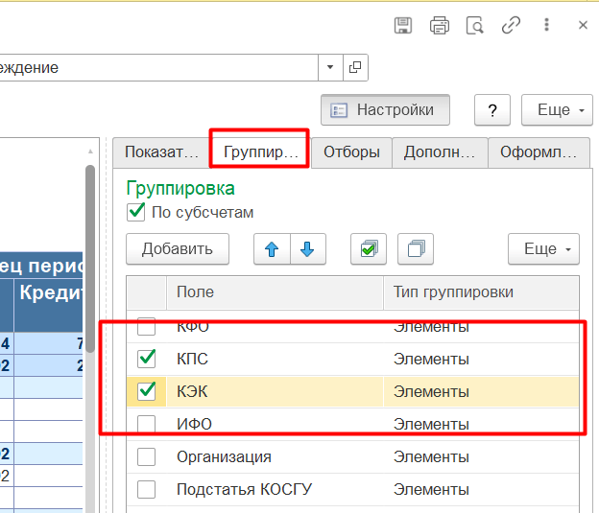Uncheck all grouping fields icon
Screen dimensions: 599x513
[416, 249]
